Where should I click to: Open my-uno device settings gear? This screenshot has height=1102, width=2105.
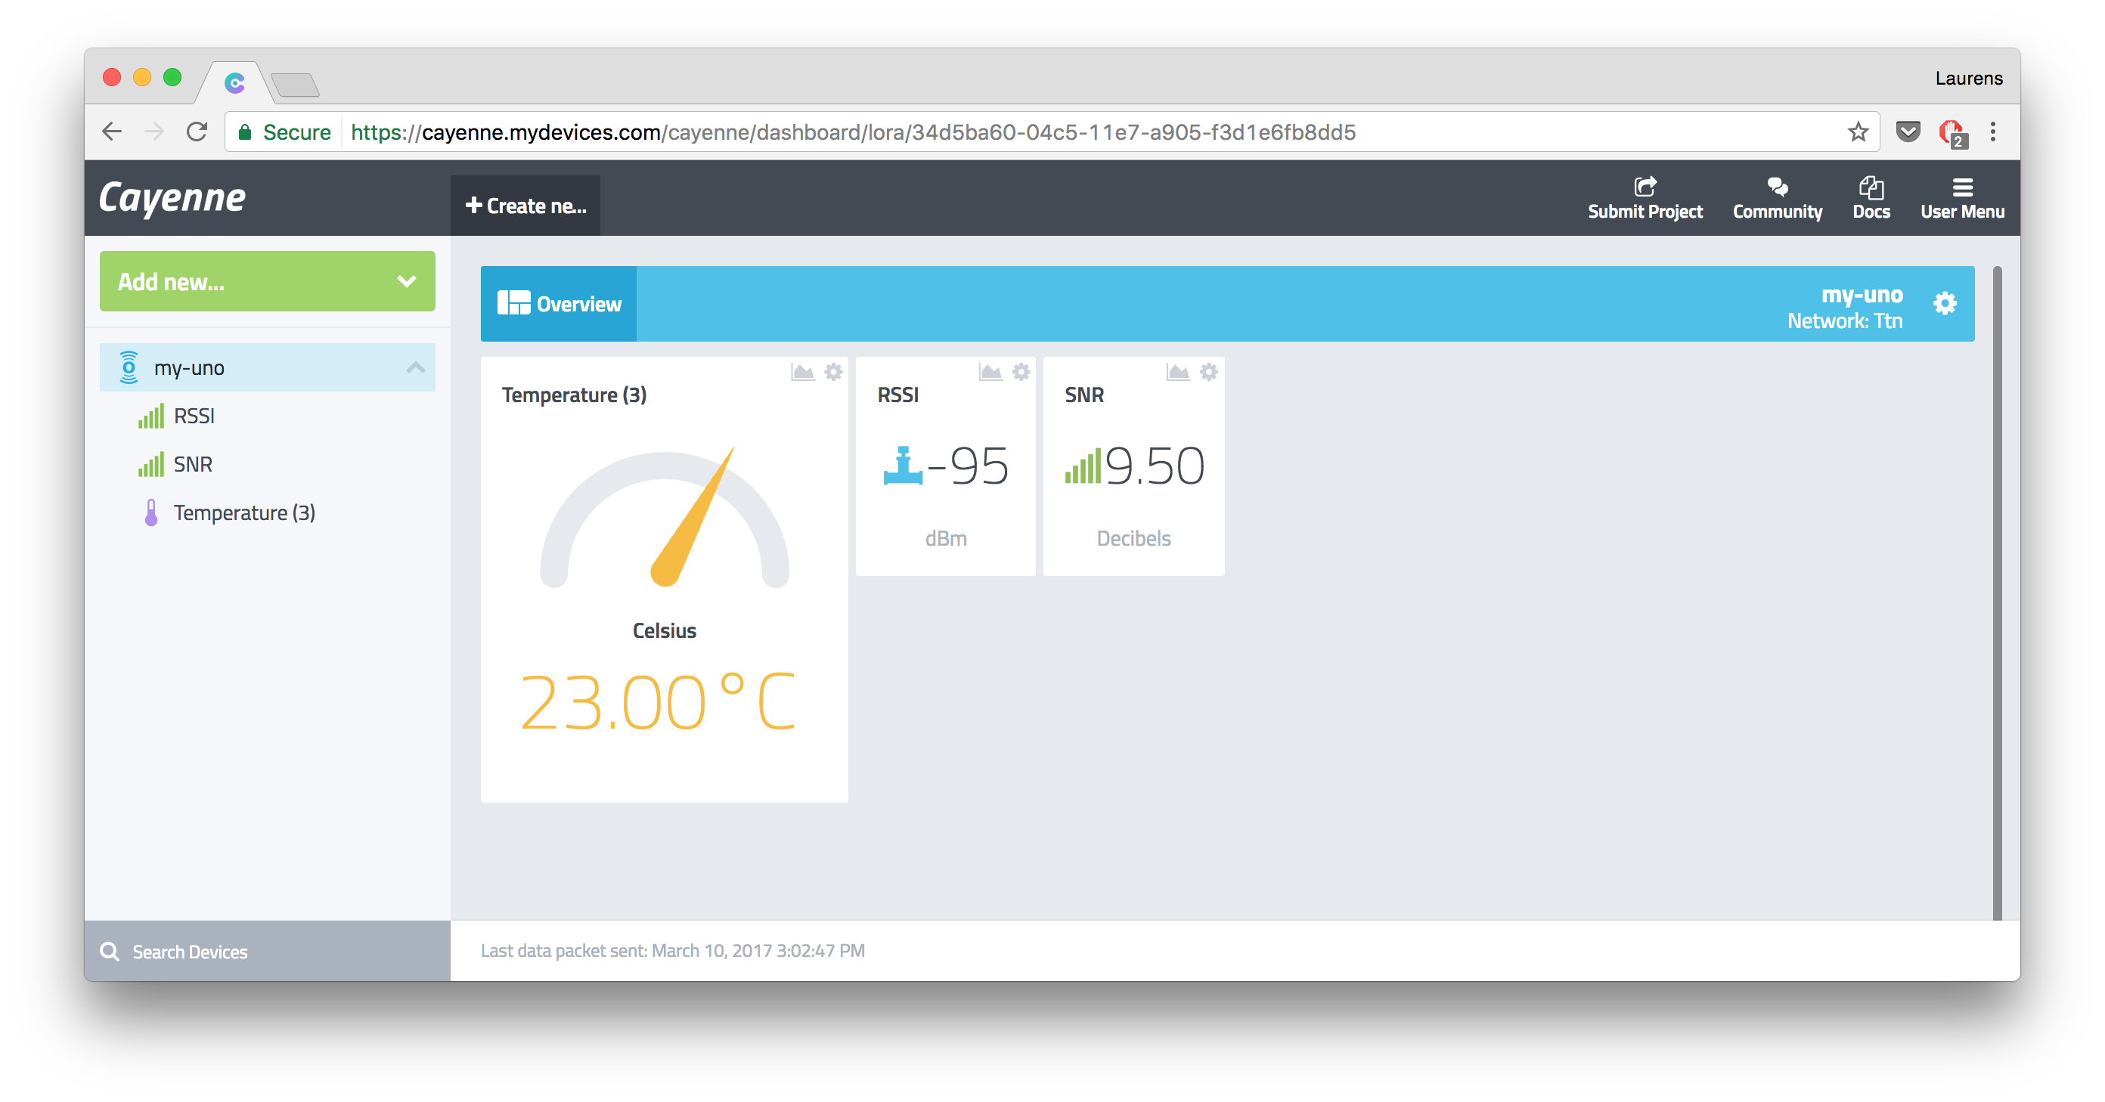click(1945, 304)
